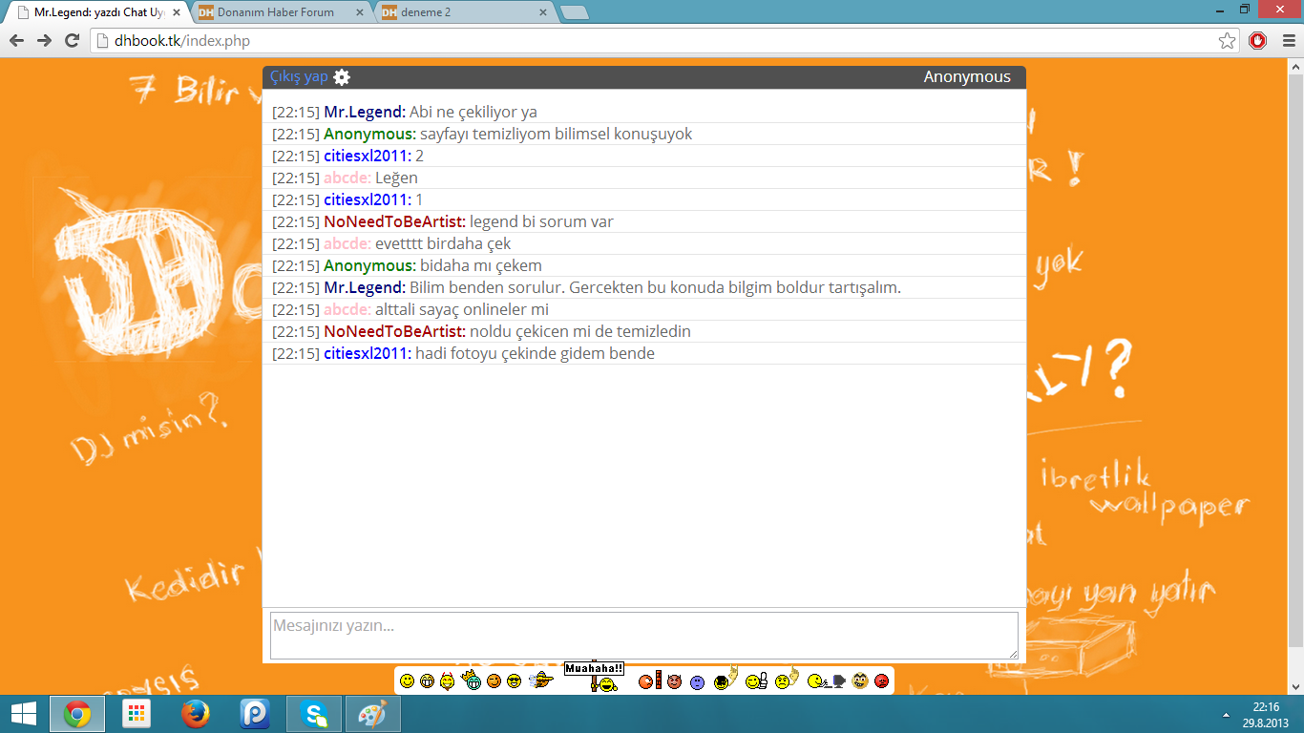Click 'sayfayı temizliyom bilimsel konuşuyok' message

tap(557, 134)
